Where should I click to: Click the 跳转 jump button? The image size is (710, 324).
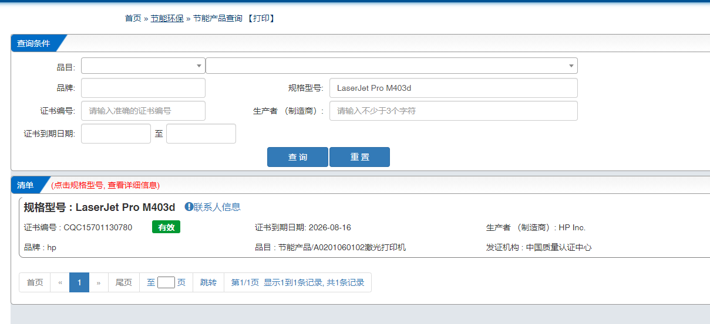(x=208, y=282)
